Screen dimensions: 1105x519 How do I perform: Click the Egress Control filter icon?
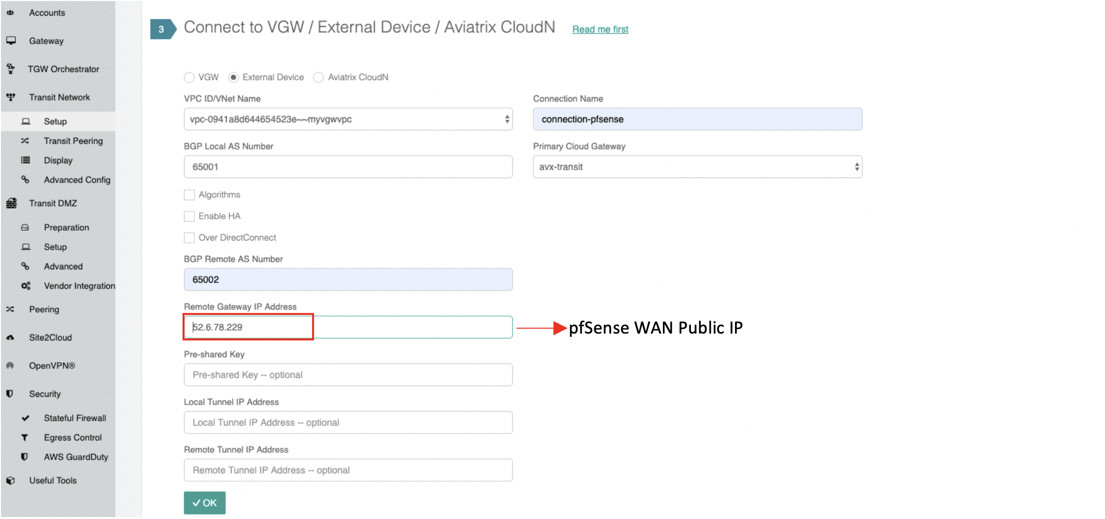[x=25, y=438]
